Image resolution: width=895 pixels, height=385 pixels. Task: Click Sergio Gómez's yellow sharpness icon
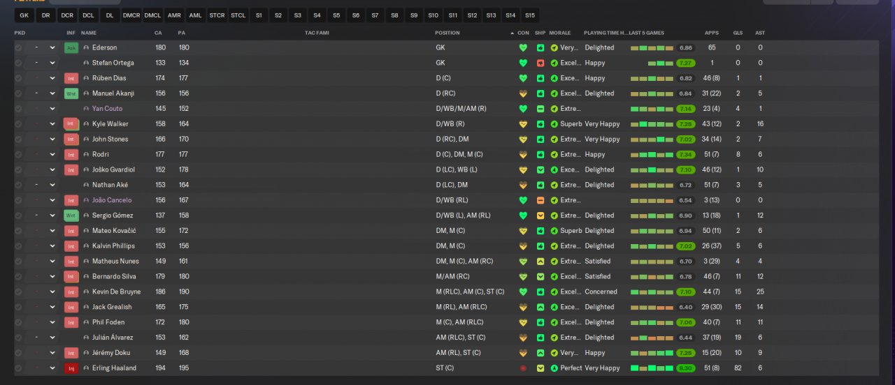coord(540,216)
